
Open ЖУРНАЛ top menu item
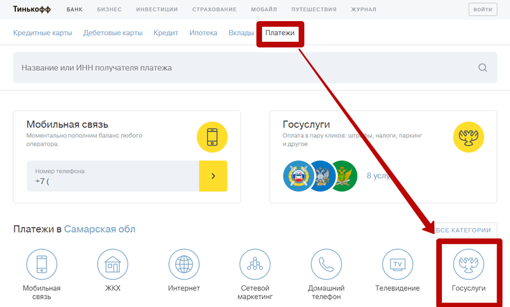coord(363,10)
